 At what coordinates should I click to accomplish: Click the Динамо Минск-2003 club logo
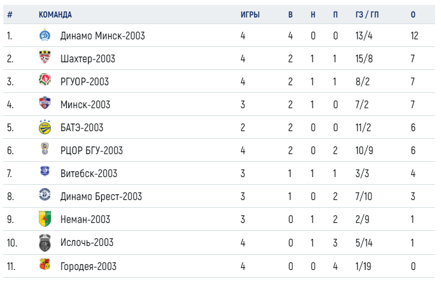(45, 36)
